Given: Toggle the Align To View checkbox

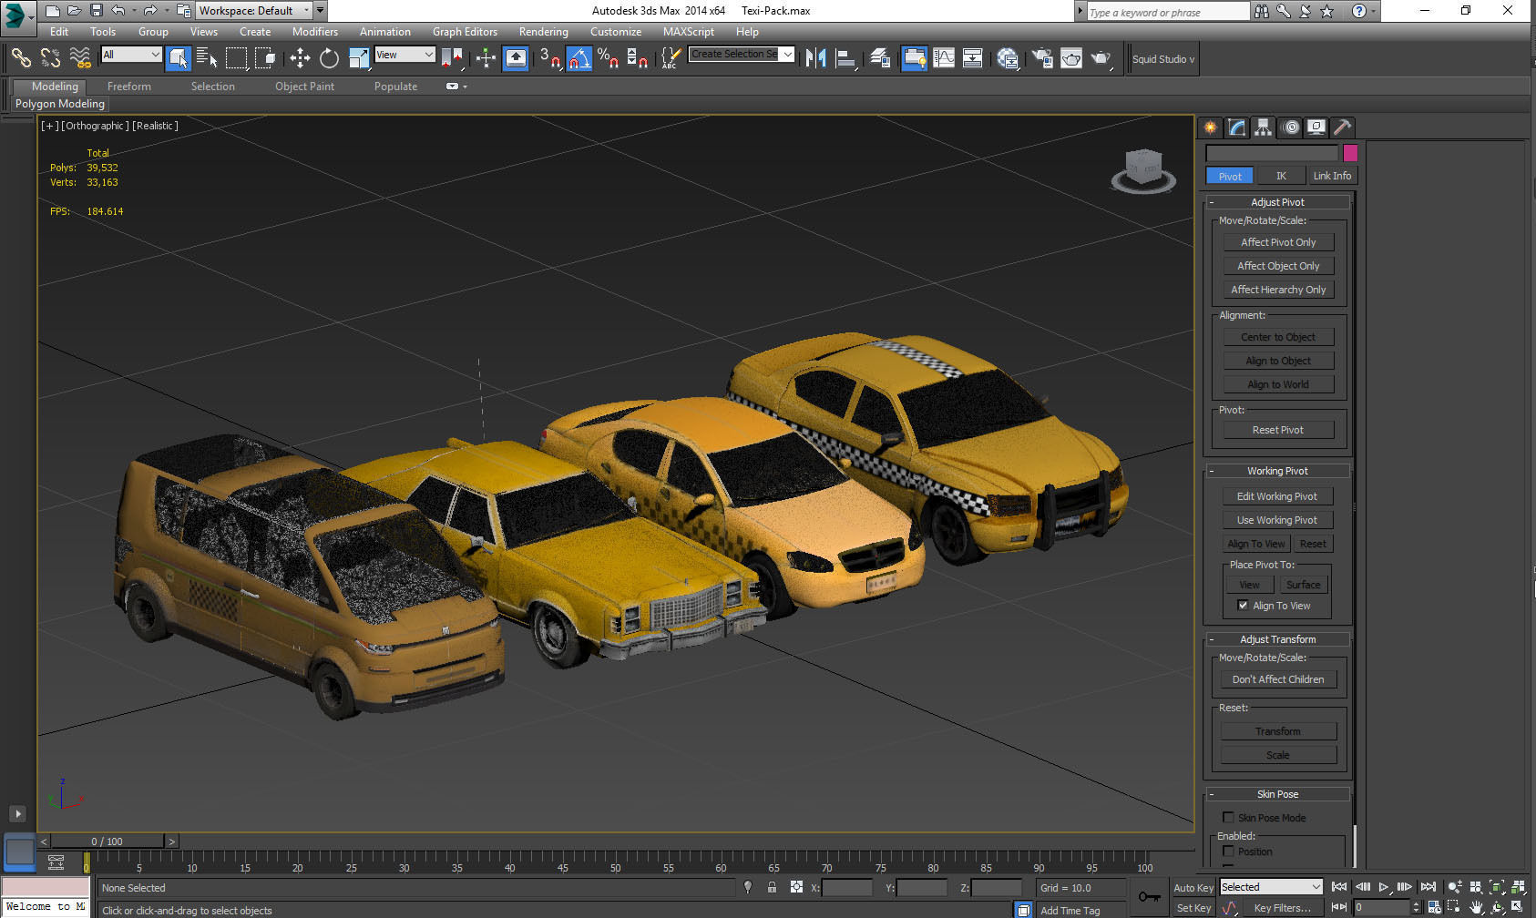Looking at the screenshot, I should coord(1243,606).
